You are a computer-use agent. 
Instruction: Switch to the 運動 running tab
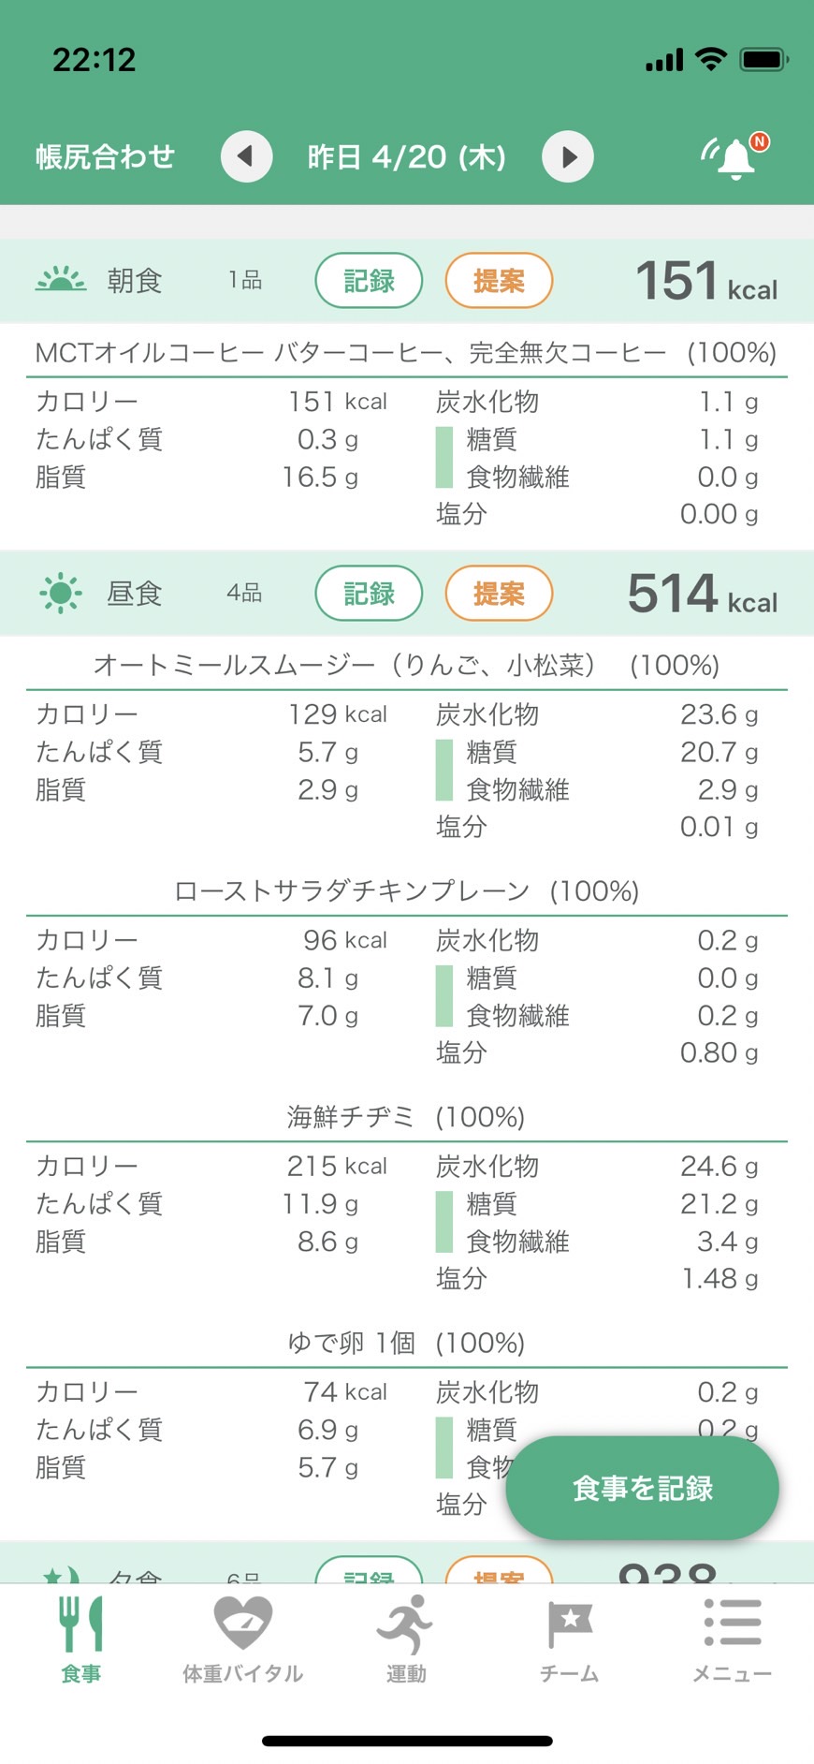pos(405,1640)
